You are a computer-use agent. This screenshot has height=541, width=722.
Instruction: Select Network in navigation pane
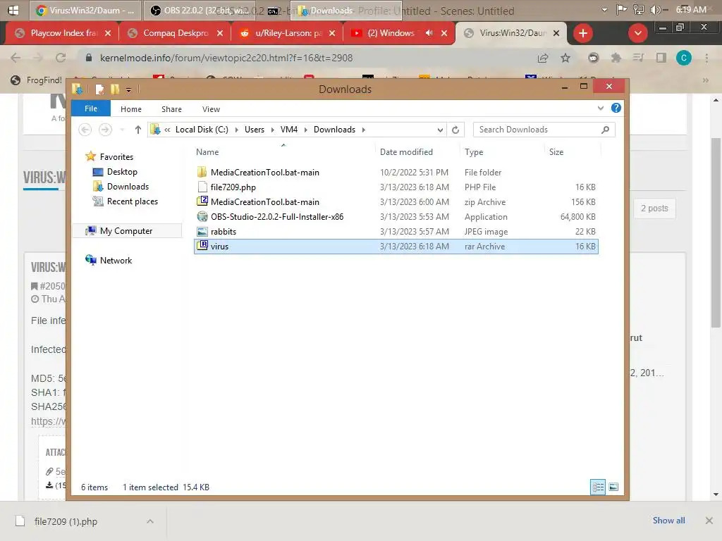(116, 261)
